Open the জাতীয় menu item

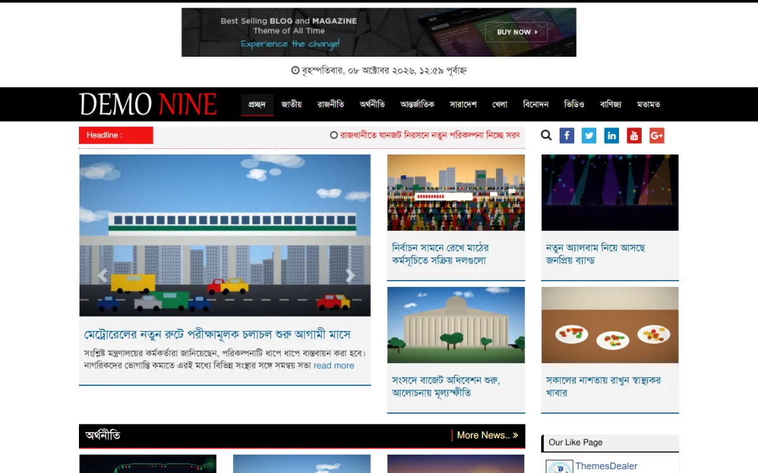[292, 104]
